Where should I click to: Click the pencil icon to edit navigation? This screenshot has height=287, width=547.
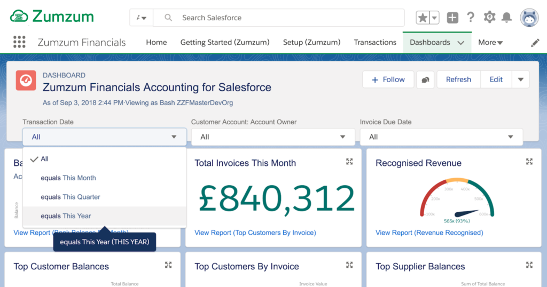535,43
